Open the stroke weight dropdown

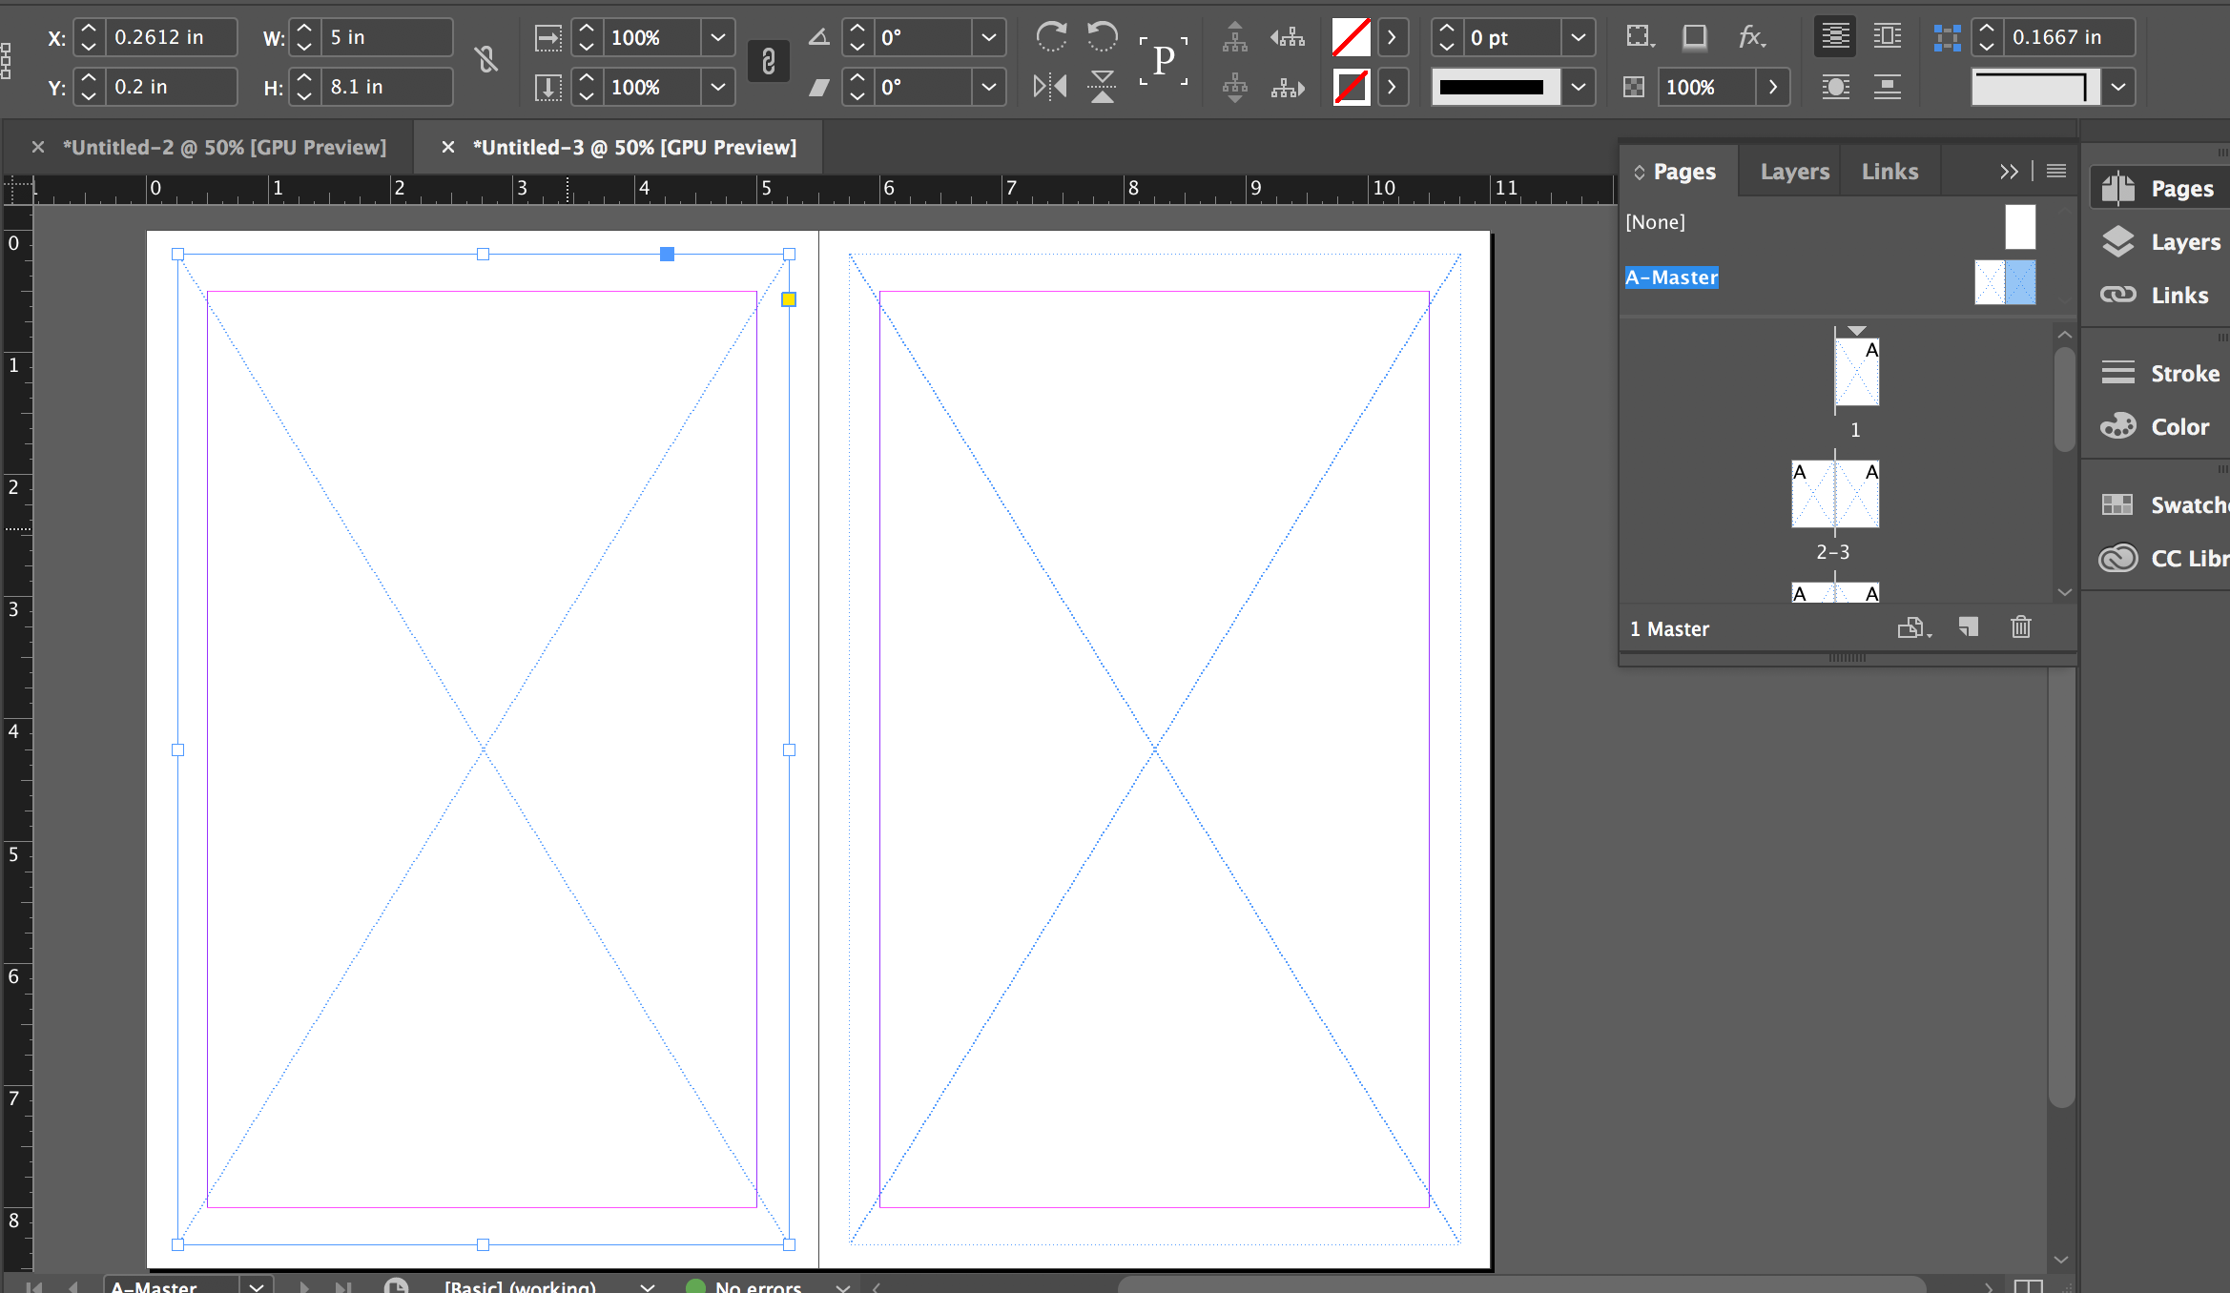pos(1579,37)
